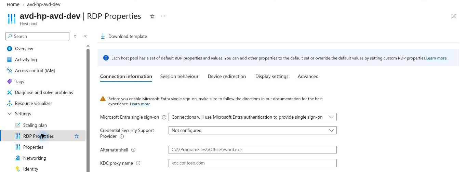This screenshot has height=172, width=466.
Task: Switch to the Display settings tab
Action: [272, 76]
